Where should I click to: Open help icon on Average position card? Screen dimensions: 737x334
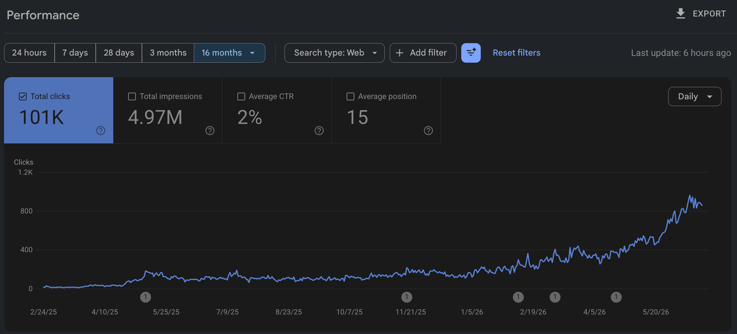point(428,130)
